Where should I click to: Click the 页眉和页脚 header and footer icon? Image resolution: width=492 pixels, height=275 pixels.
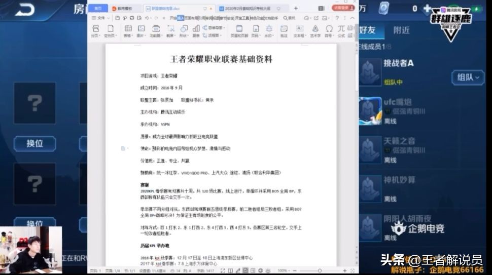click(x=236, y=29)
